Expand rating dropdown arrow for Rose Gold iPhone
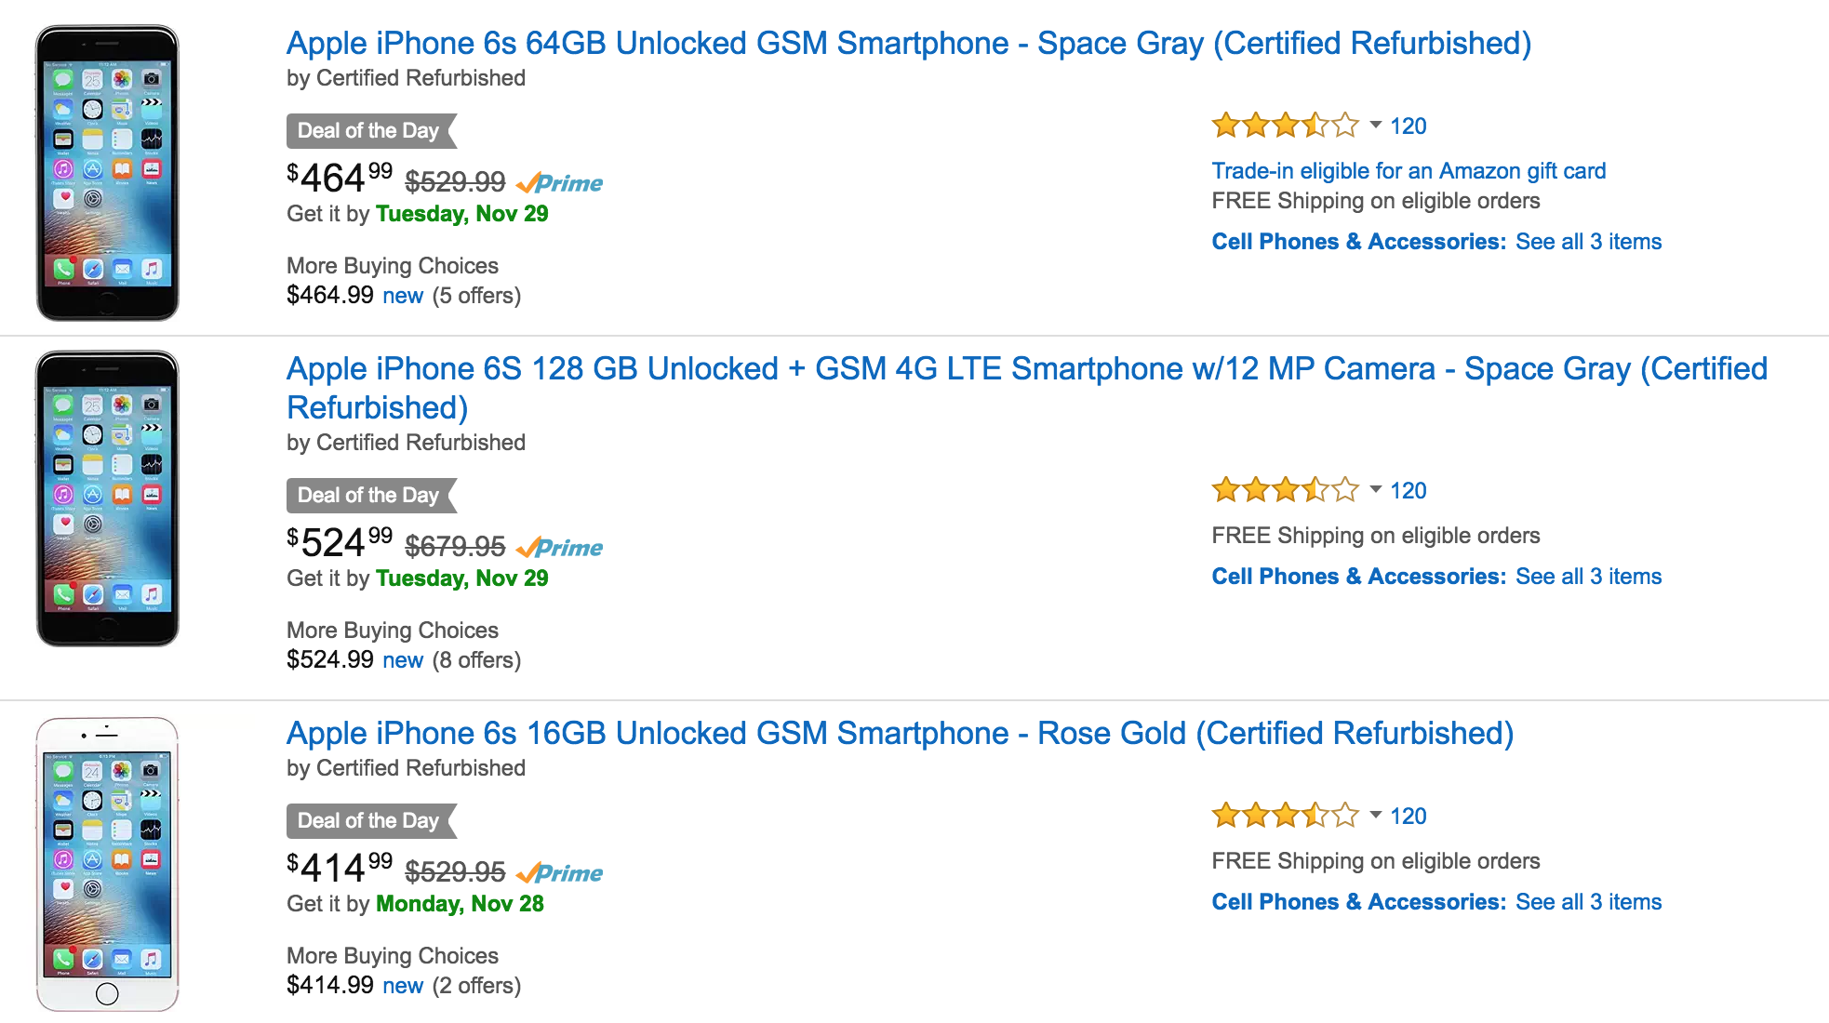 click(x=1375, y=815)
